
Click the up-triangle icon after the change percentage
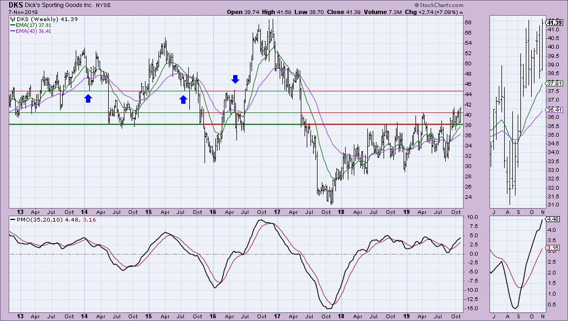coord(461,12)
